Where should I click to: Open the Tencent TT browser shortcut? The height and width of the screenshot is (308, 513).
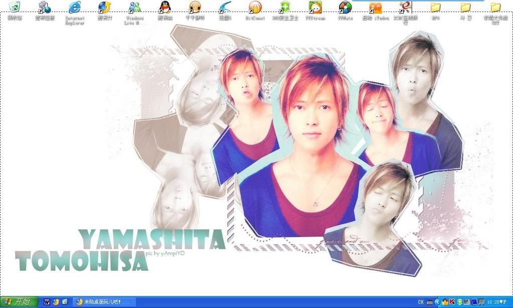[x=105, y=8]
